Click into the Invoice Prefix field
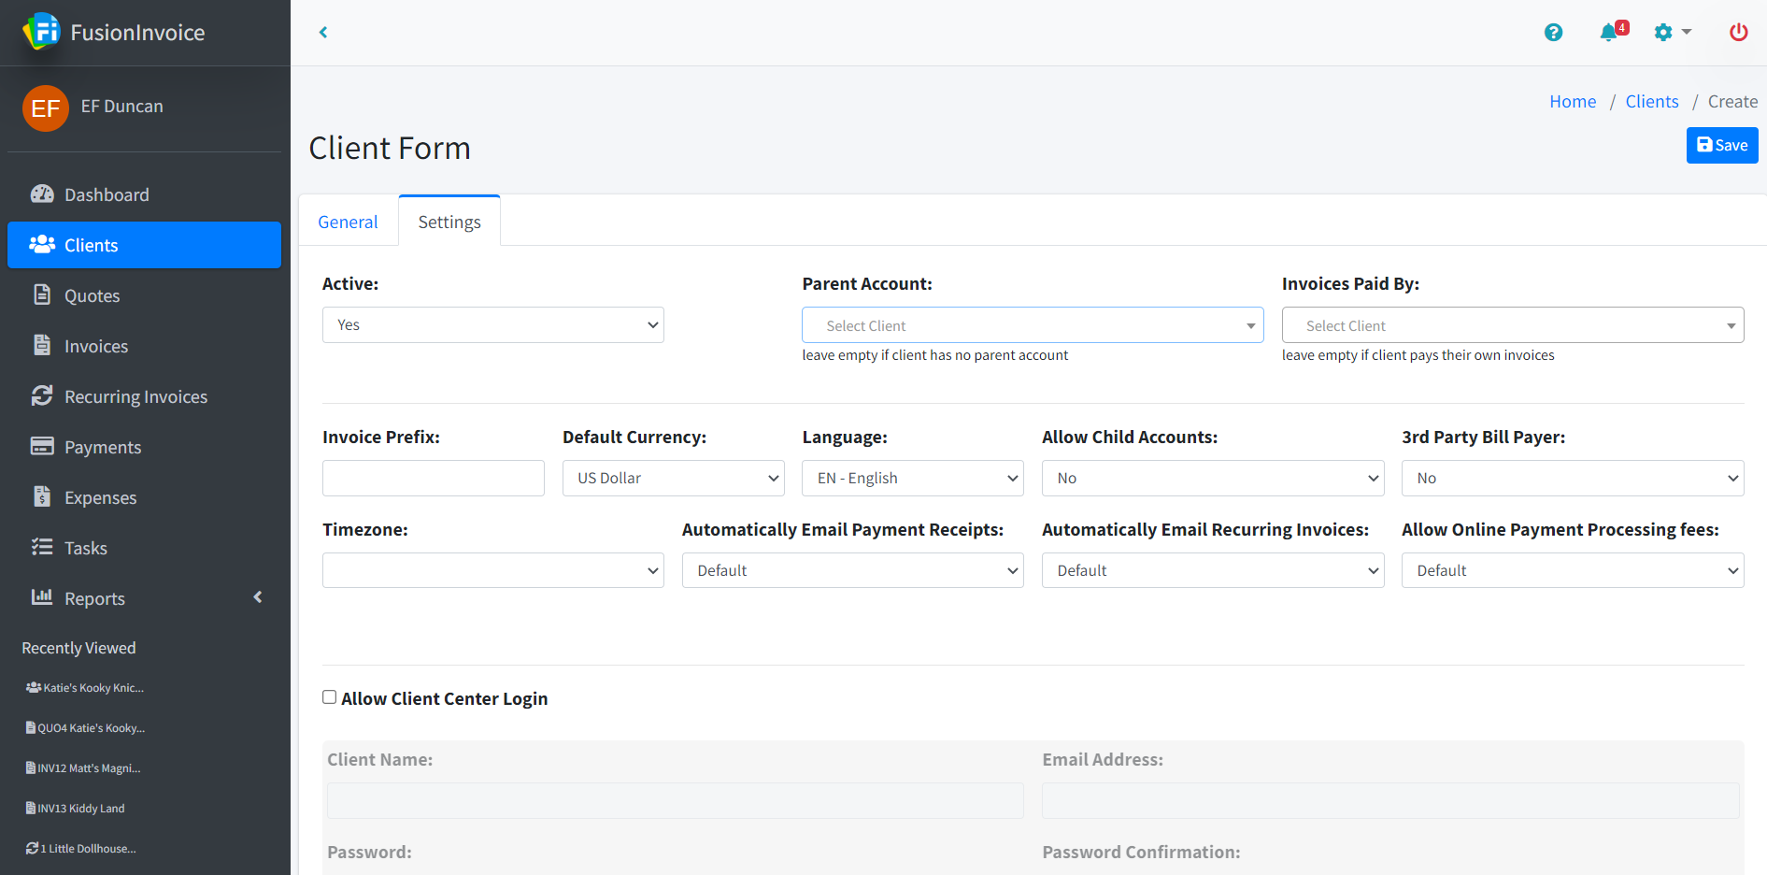Image resolution: width=1767 pixels, height=875 pixels. point(433,478)
